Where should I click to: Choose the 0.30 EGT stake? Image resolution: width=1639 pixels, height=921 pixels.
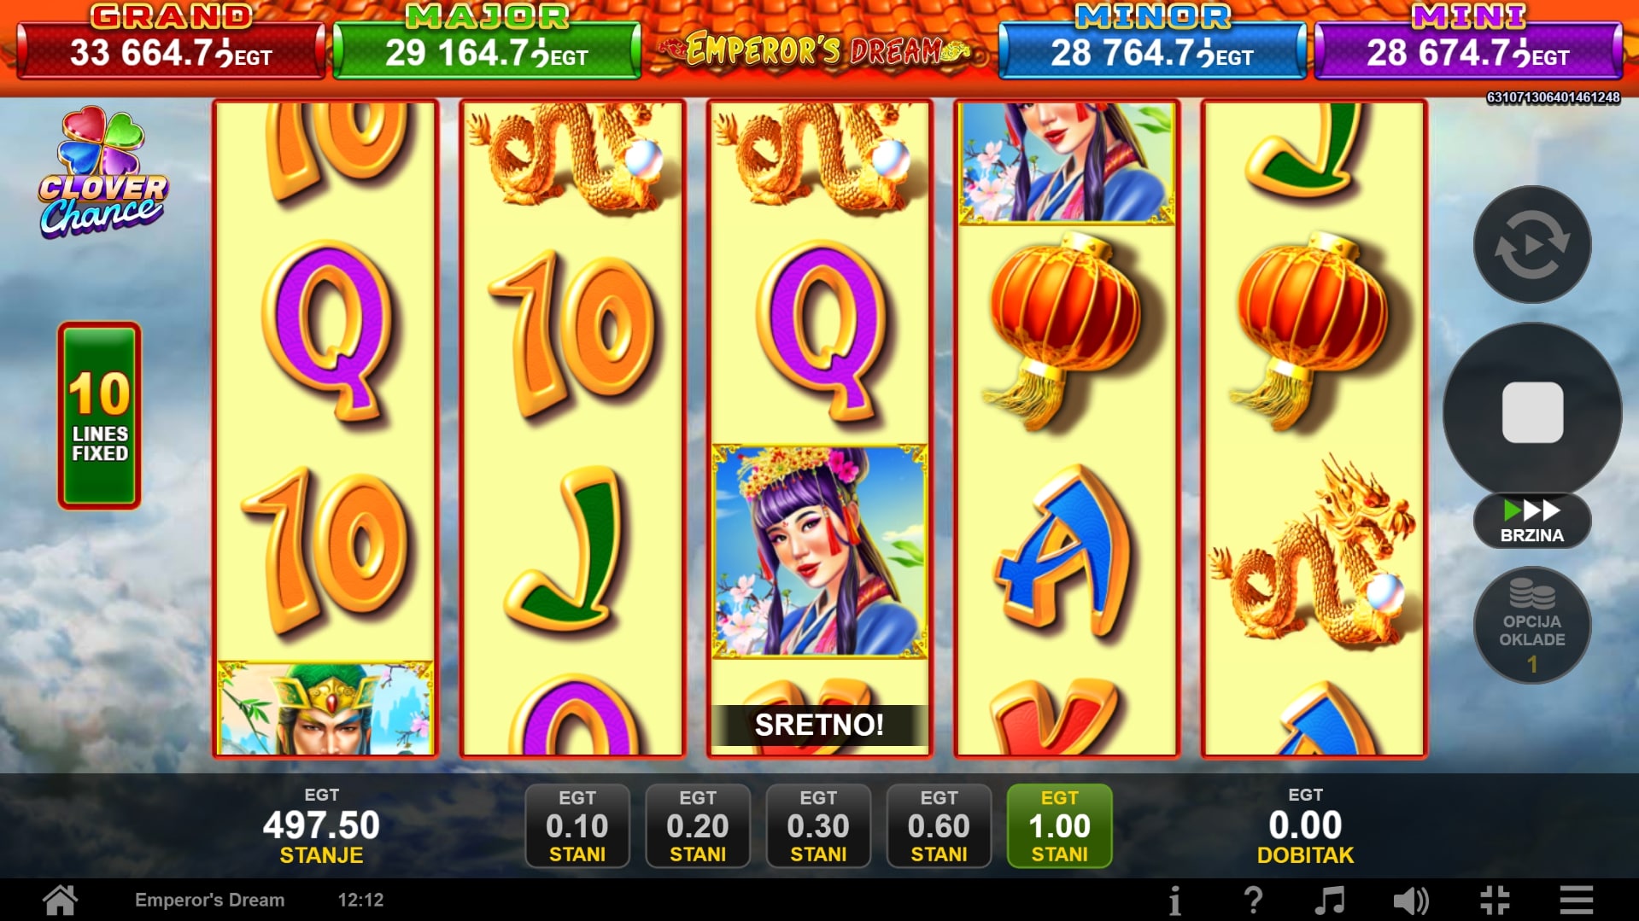818,825
